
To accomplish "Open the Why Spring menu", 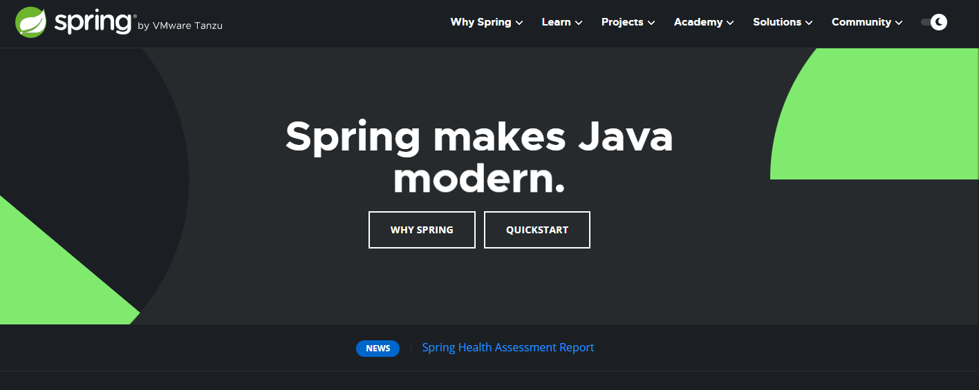I will pyautogui.click(x=487, y=22).
